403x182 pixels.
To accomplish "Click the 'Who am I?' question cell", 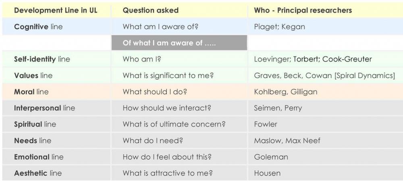I will click(x=142, y=59).
